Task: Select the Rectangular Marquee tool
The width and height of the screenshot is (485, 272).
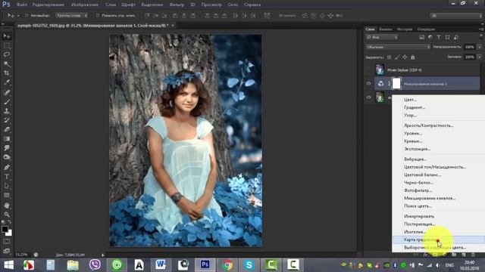Action: click(x=7, y=45)
